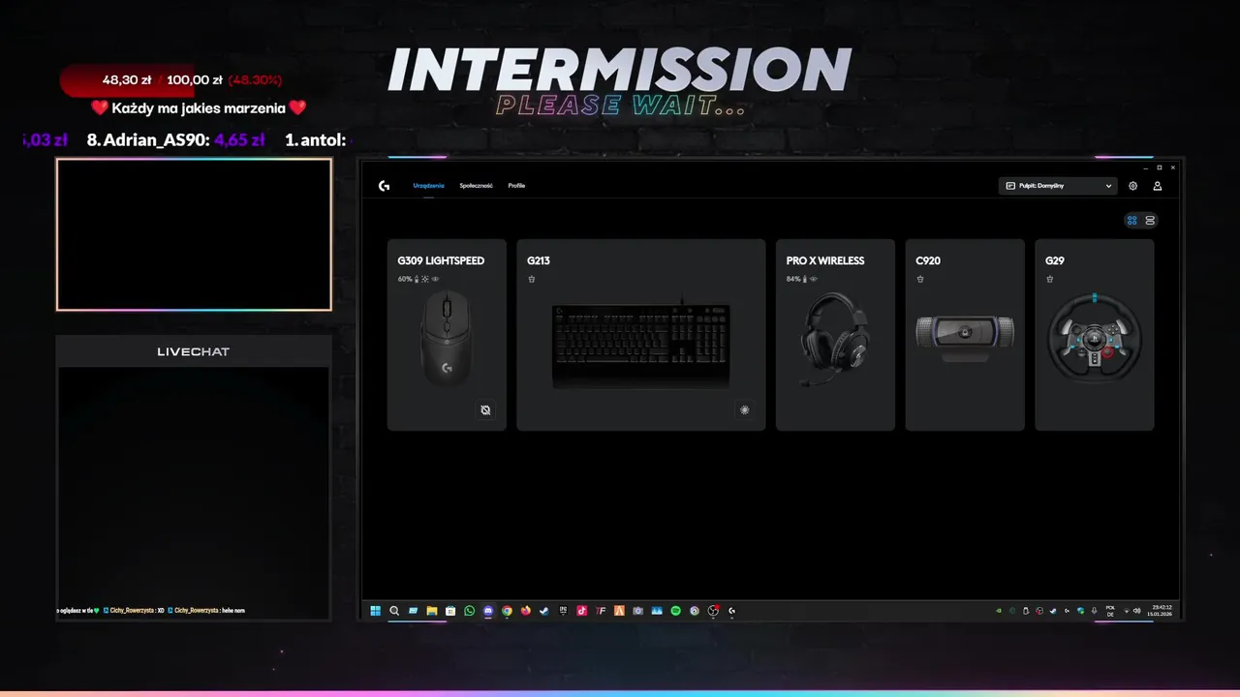
Task: Click Logitech G HUB taskbar icon
Action: click(732, 611)
